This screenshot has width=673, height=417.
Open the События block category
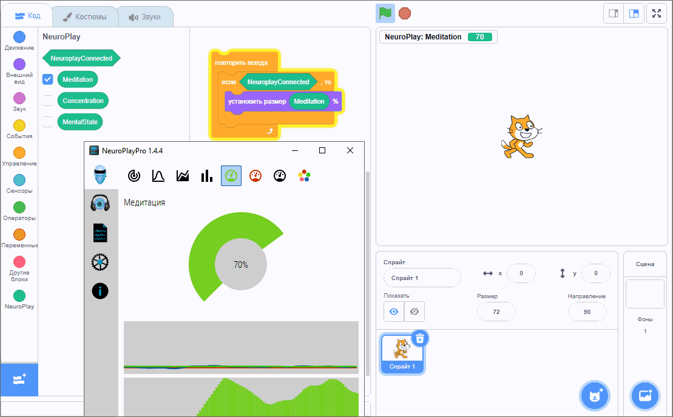click(19, 130)
